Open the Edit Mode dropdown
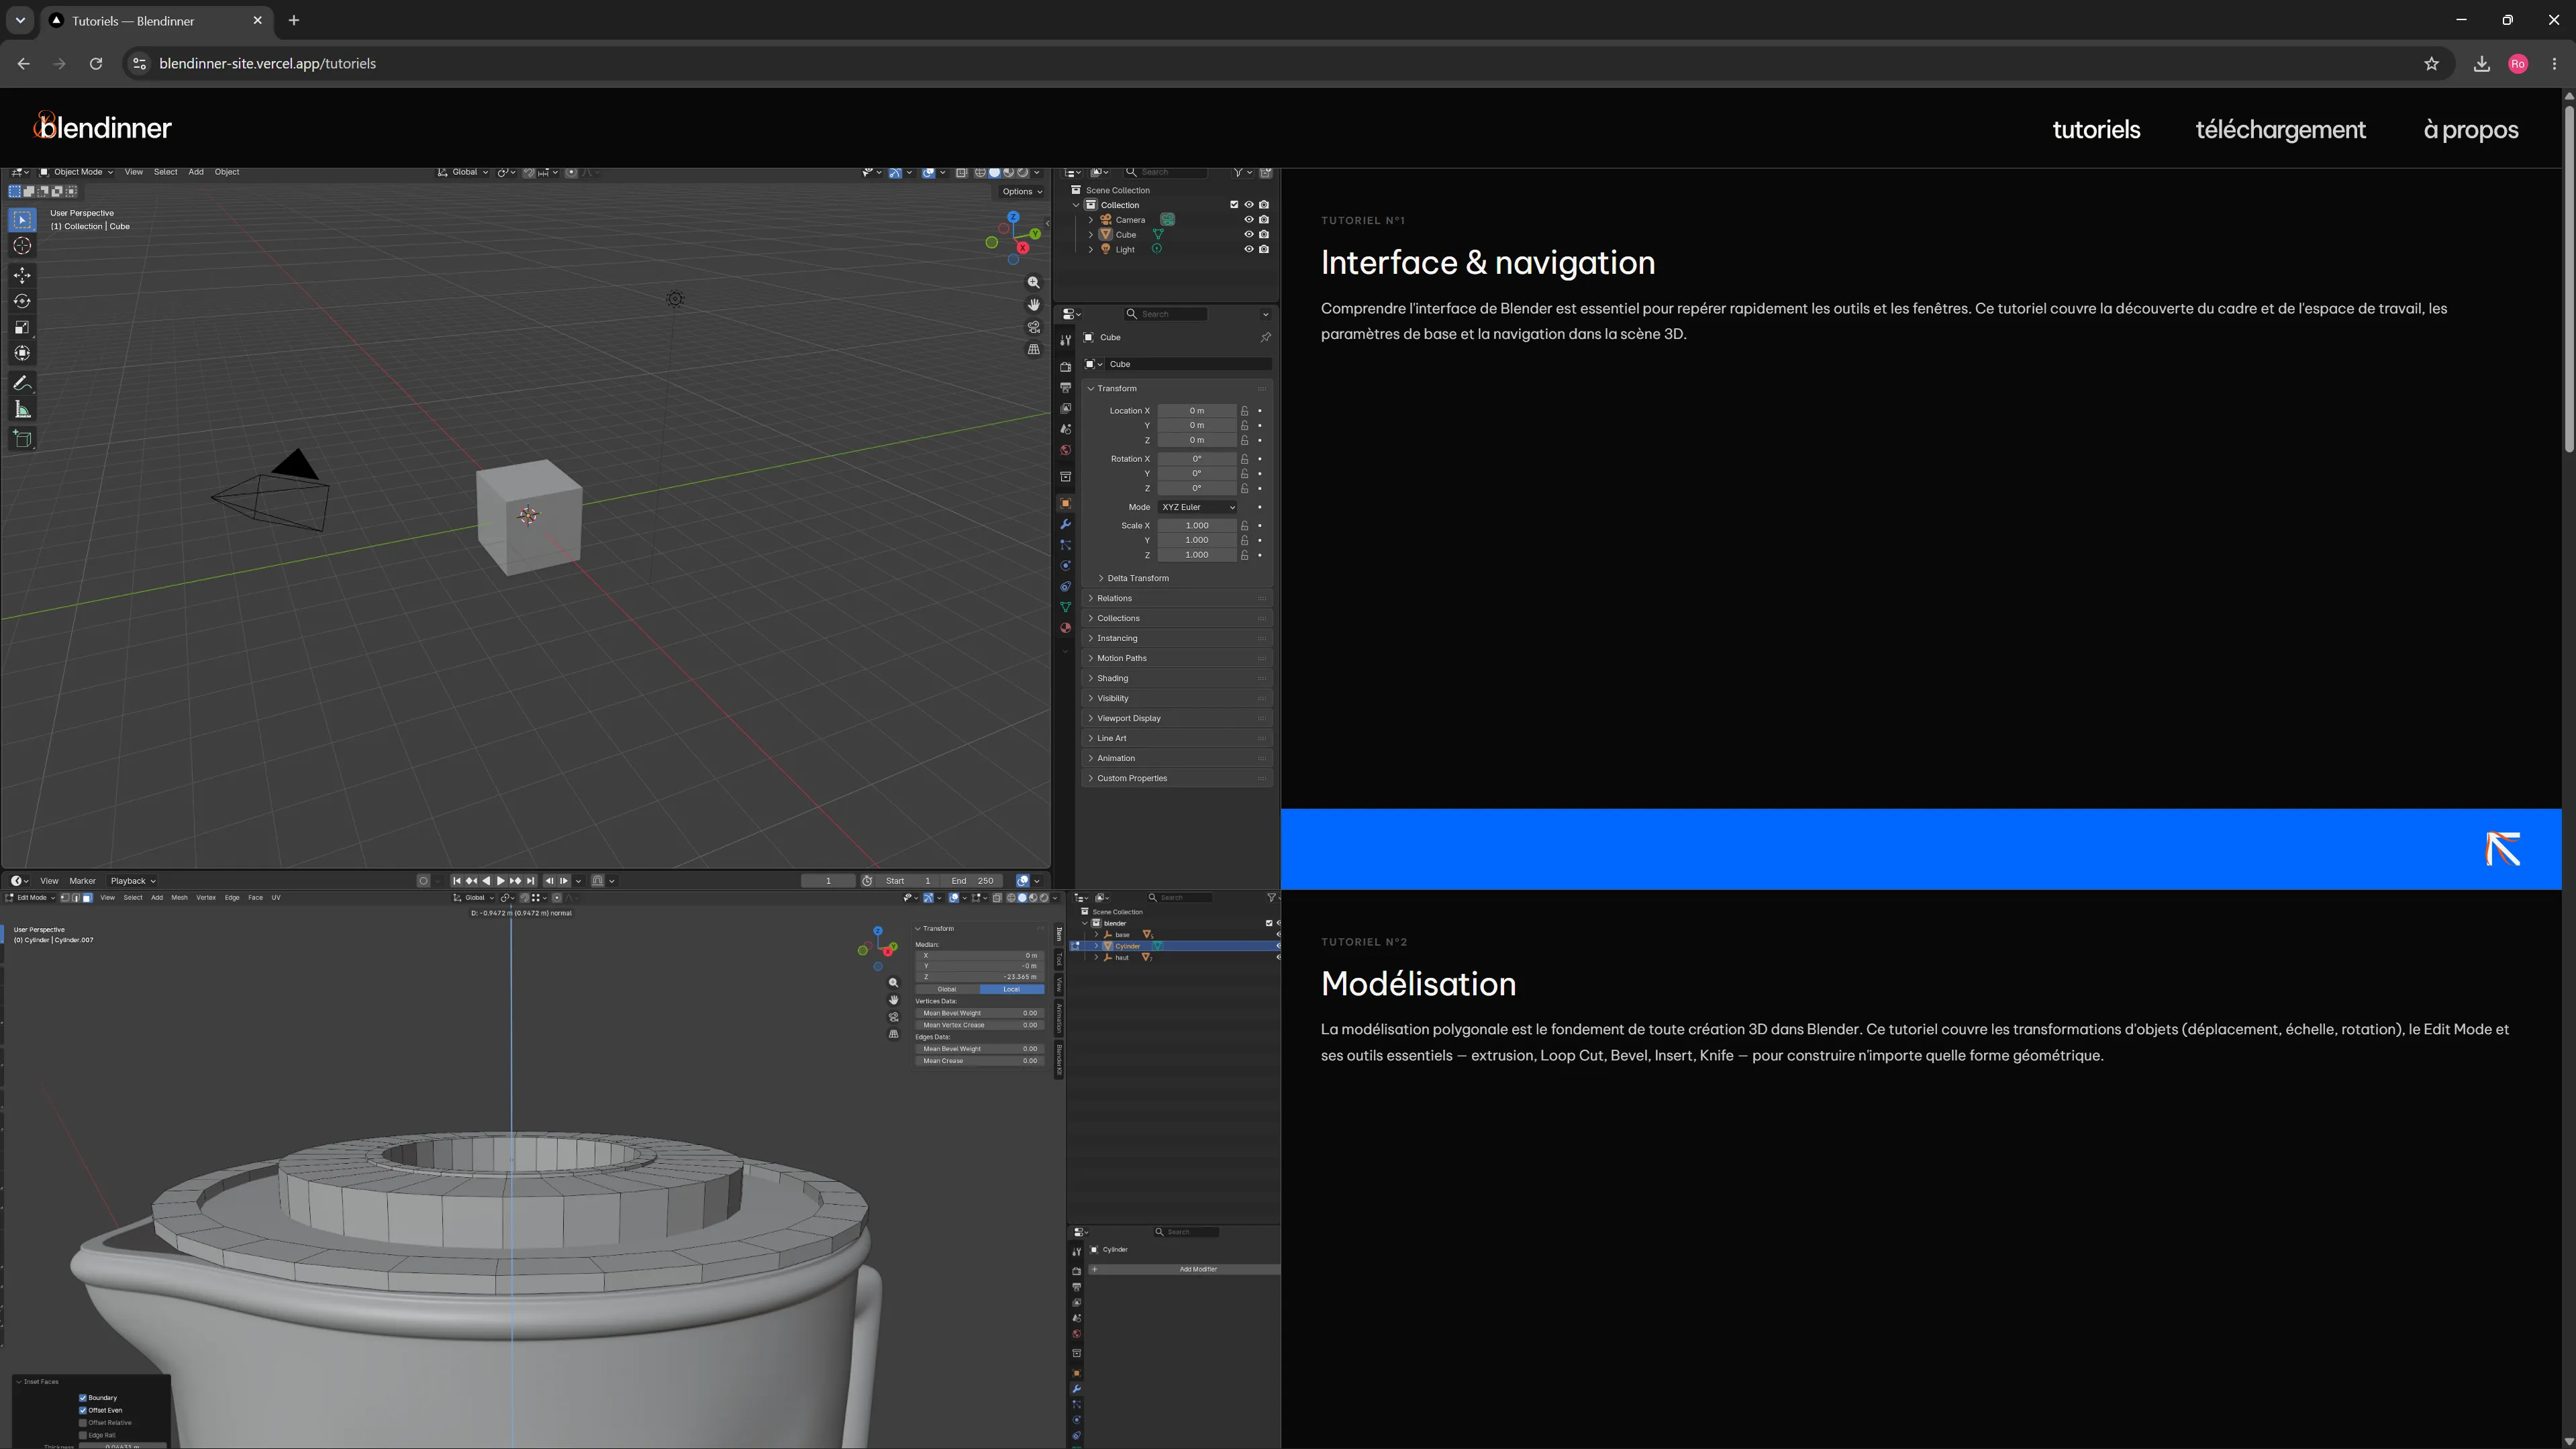 click(x=31, y=898)
